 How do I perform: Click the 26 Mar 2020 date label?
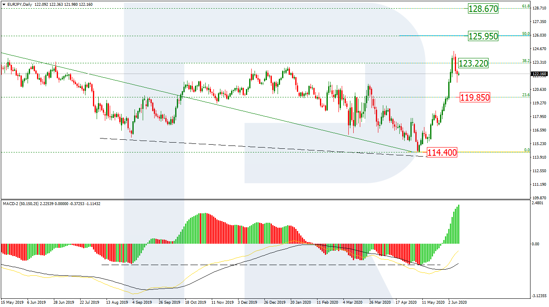pos(380,302)
